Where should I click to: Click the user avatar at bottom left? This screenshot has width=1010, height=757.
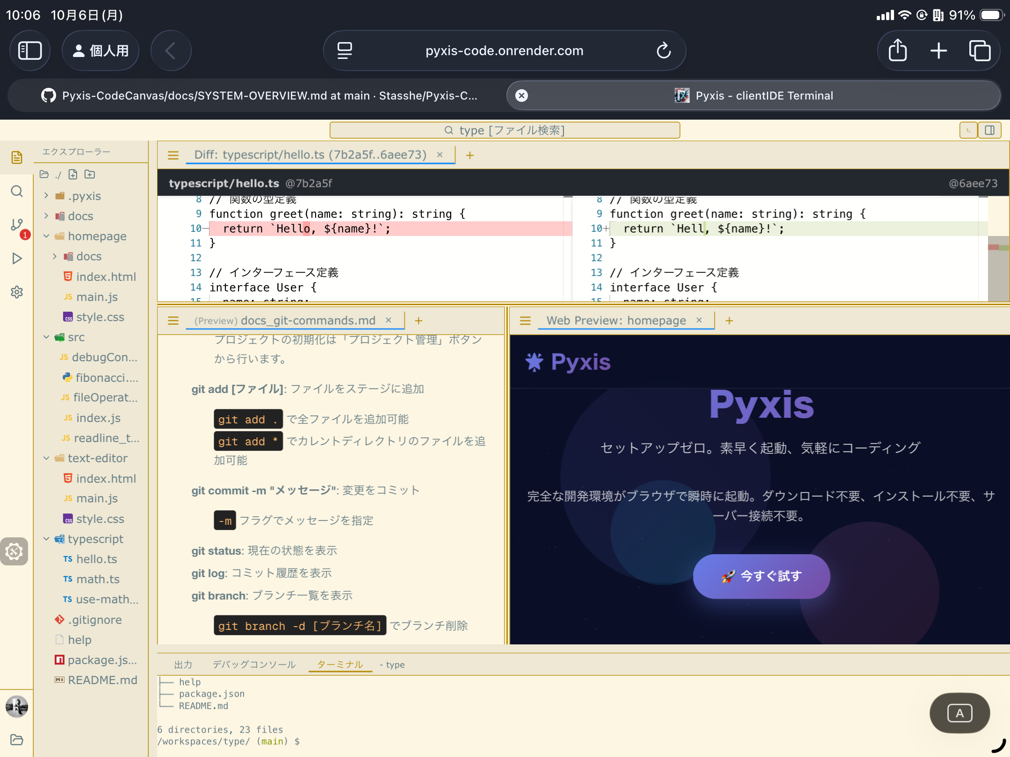17,707
